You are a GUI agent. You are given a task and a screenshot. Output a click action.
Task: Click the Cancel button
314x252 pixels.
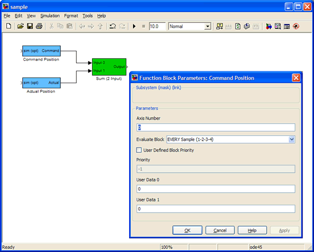tap(220, 230)
